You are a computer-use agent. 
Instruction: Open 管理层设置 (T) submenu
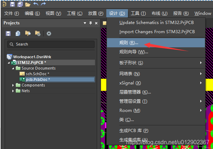156,101
